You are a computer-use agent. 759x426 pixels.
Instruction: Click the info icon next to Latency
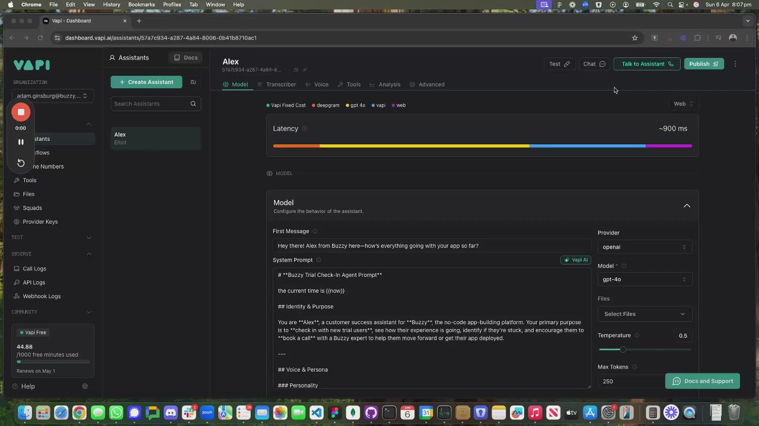(305, 128)
